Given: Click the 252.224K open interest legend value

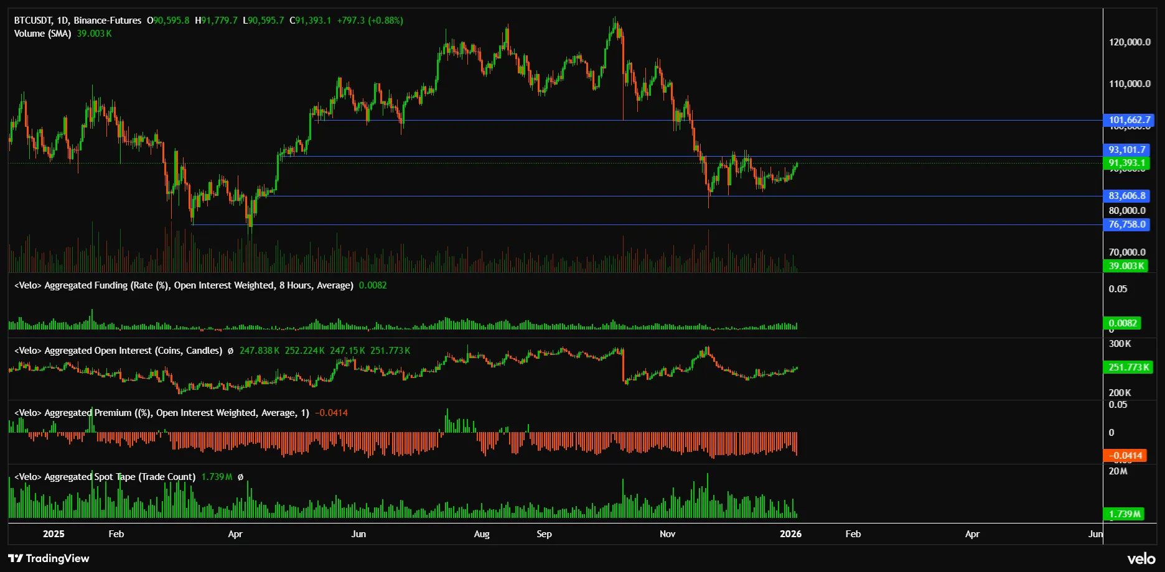Looking at the screenshot, I should tap(305, 351).
